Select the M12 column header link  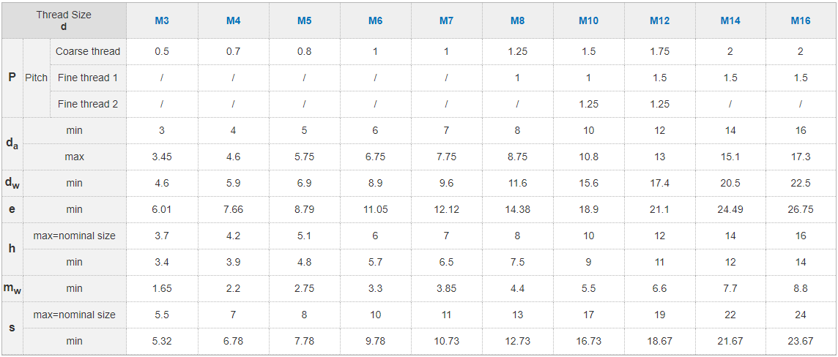pyautogui.click(x=659, y=20)
